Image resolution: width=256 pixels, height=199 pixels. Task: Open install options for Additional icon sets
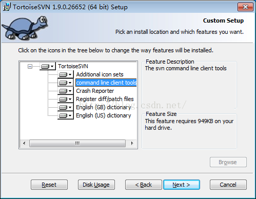coord(66,74)
